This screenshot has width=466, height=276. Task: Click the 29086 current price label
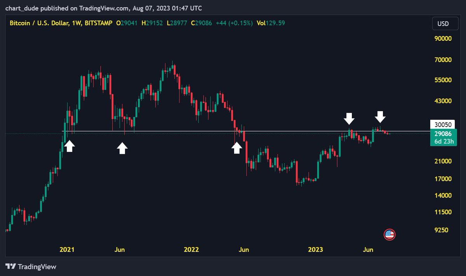tap(443, 133)
